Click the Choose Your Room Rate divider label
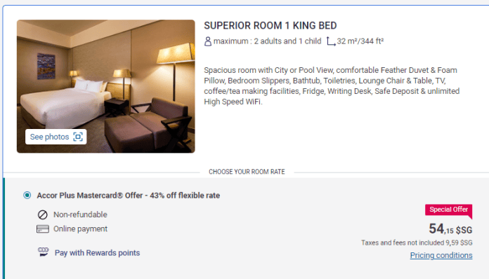This screenshot has height=279, width=489. tap(247, 172)
